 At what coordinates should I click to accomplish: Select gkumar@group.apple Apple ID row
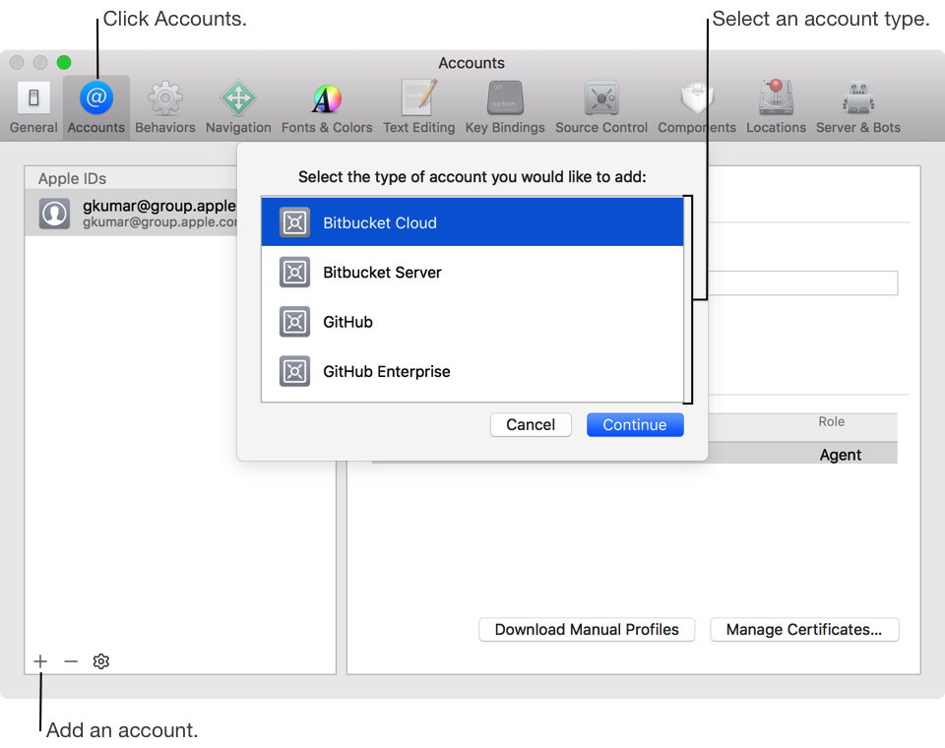(131, 213)
